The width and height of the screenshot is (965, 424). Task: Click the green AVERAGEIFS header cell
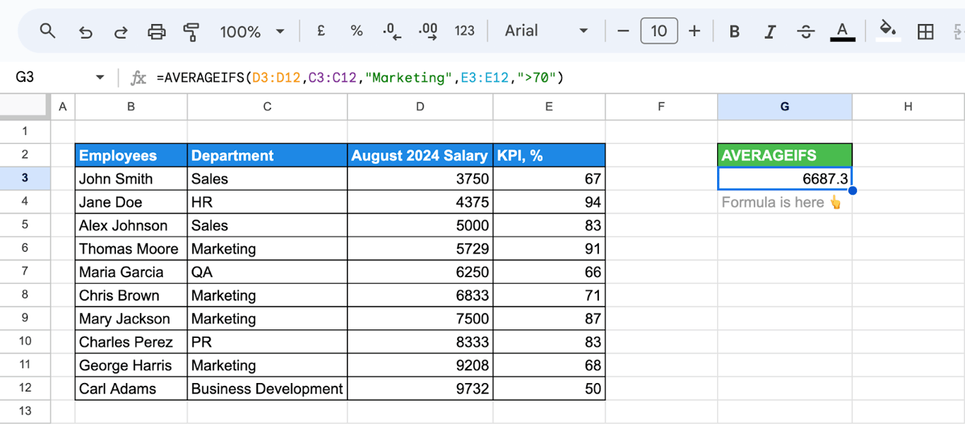coord(785,155)
